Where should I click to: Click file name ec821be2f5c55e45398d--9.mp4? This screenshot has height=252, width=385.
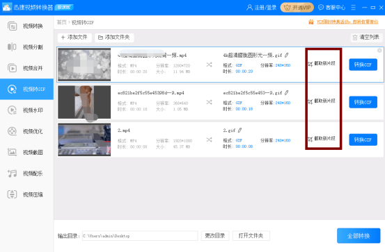[151, 93]
